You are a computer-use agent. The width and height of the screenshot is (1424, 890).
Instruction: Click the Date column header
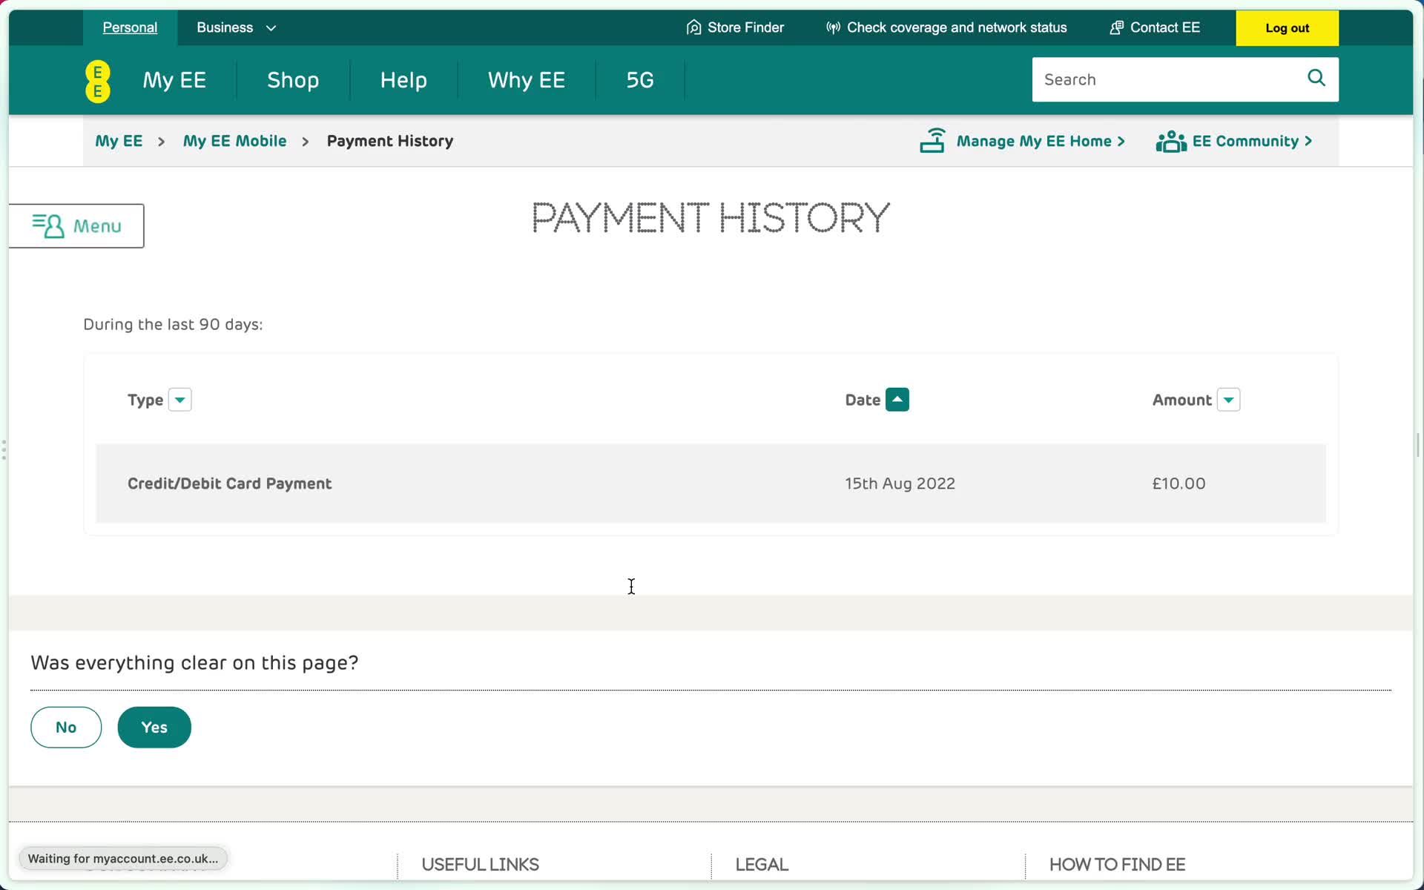click(x=863, y=400)
